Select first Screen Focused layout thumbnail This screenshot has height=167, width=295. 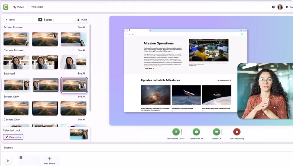(16, 39)
